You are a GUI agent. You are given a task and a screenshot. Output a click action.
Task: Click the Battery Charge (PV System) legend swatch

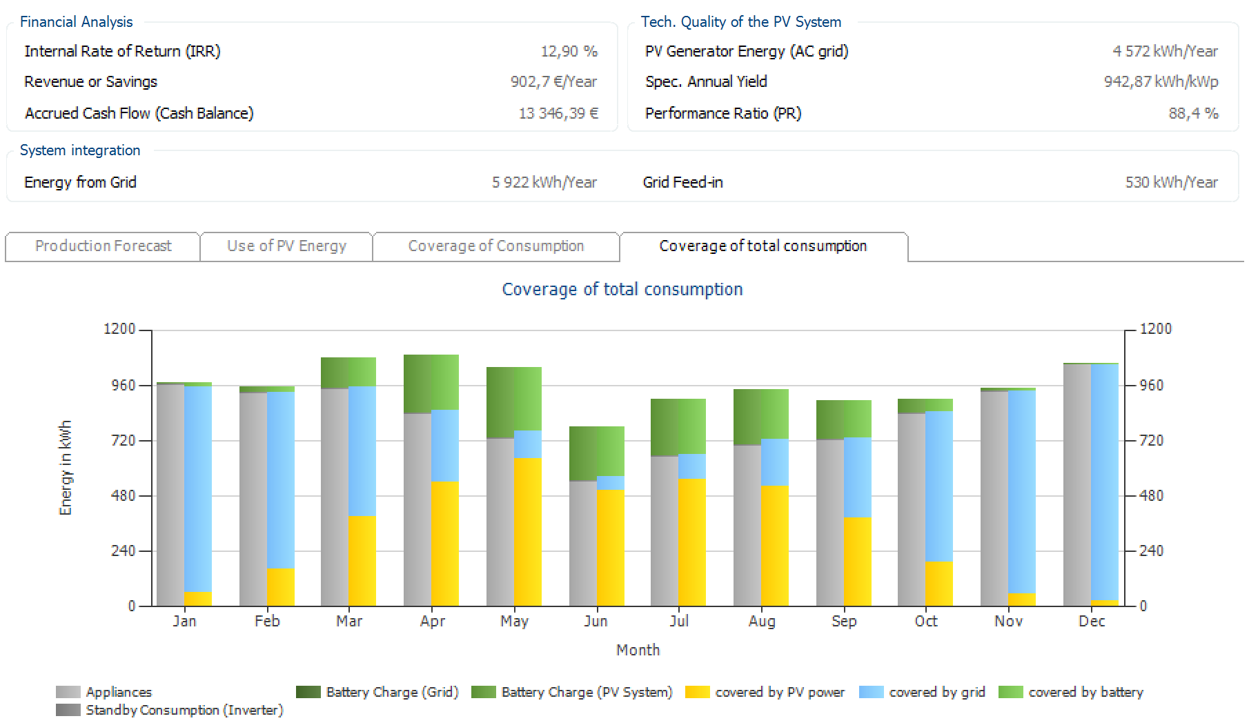(x=483, y=692)
